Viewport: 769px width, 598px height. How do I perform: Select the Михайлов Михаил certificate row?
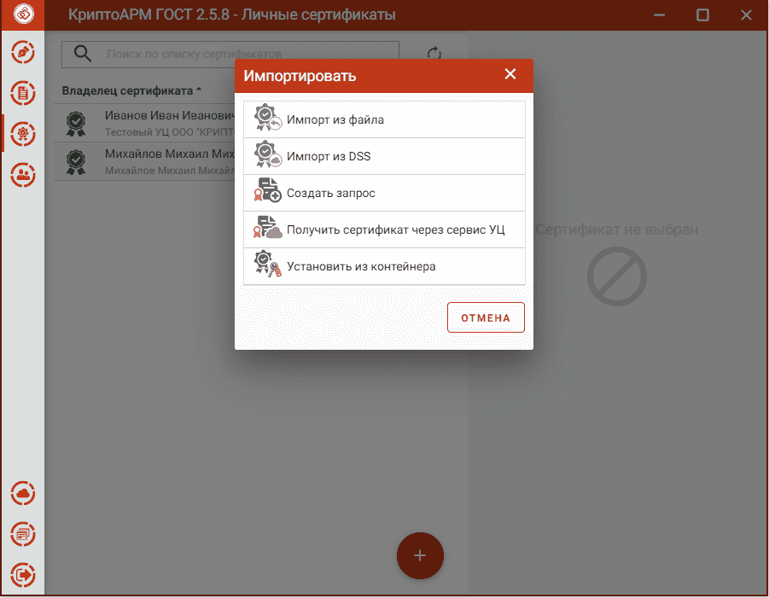[145, 162]
